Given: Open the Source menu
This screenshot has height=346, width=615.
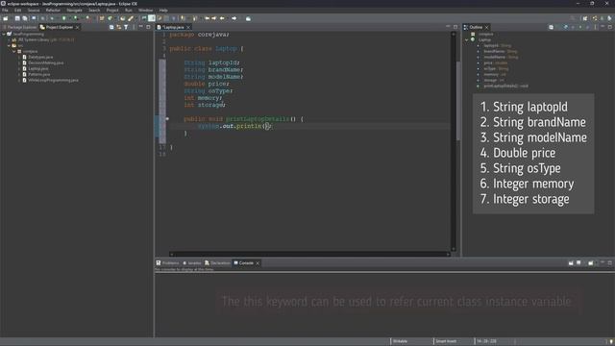Looking at the screenshot, I should click(34, 11).
